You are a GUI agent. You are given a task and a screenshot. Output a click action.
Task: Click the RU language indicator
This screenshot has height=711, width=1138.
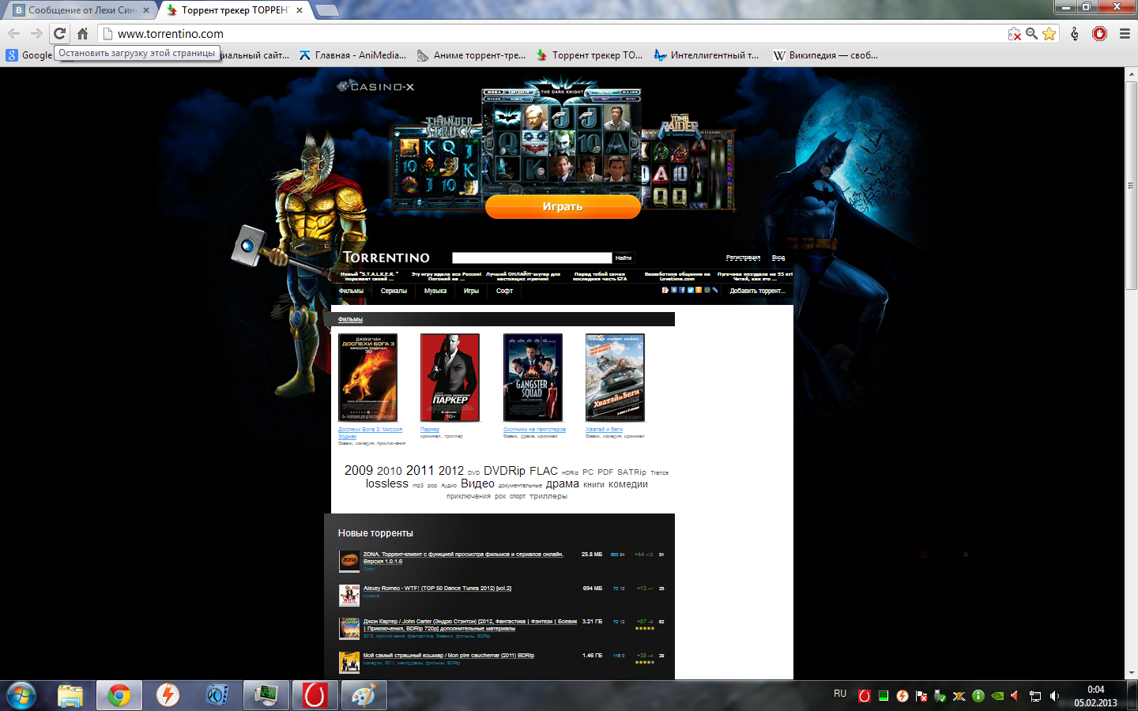[x=840, y=694]
